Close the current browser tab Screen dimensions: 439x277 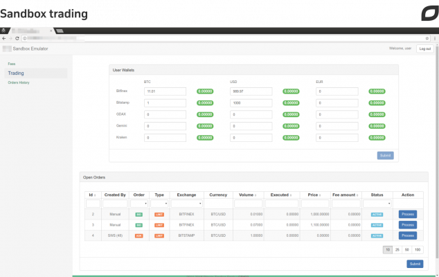[51, 30]
